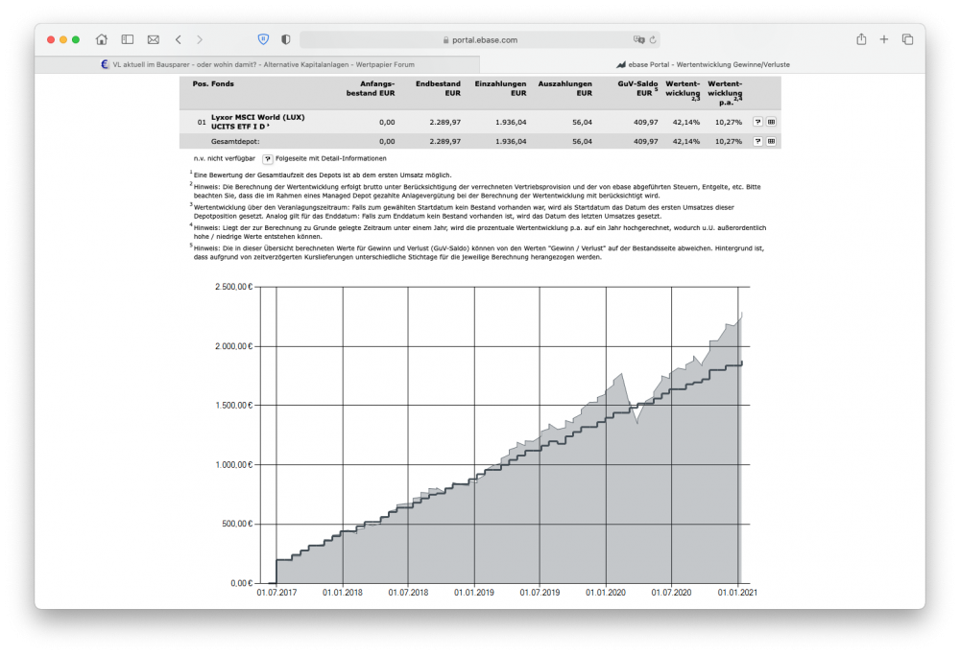The height and width of the screenshot is (655, 960).
Task: Go forward to next page
Action: pyautogui.click(x=200, y=39)
